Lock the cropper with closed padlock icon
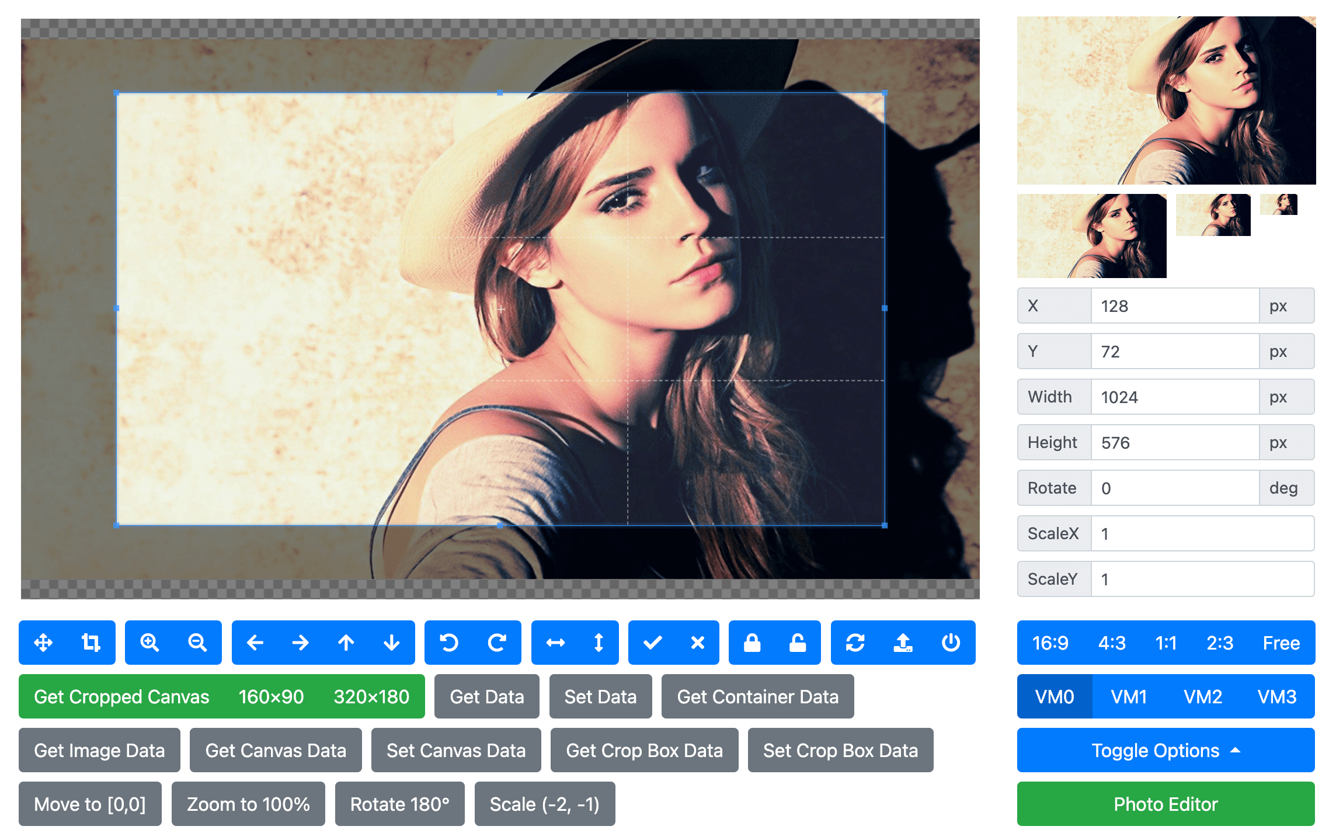This screenshot has width=1336, height=833. (x=752, y=643)
